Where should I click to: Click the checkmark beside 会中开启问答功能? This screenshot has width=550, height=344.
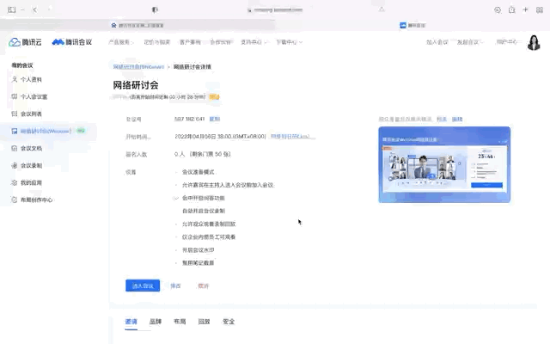pos(176,198)
